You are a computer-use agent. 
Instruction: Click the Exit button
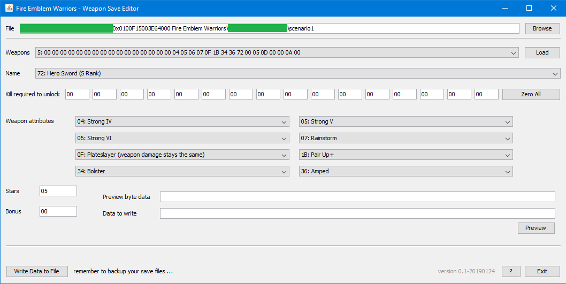[x=542, y=271]
